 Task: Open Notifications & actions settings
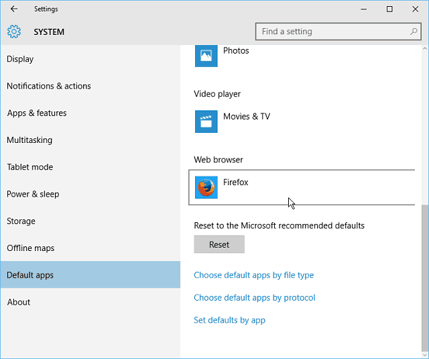pos(90,86)
